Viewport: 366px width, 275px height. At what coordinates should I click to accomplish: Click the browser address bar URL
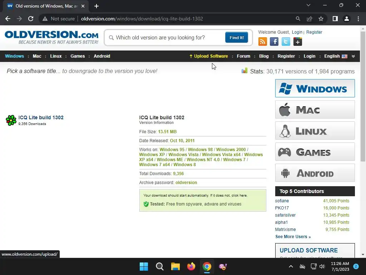(142, 19)
